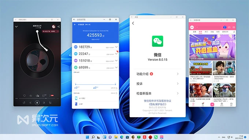Open the 隐私保护指引 link
The height and width of the screenshot is (140, 249).
click(x=157, y=104)
